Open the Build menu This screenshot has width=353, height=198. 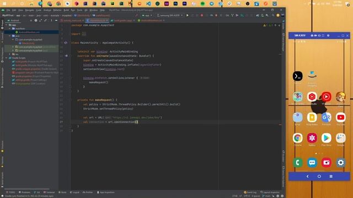tap(66, 10)
